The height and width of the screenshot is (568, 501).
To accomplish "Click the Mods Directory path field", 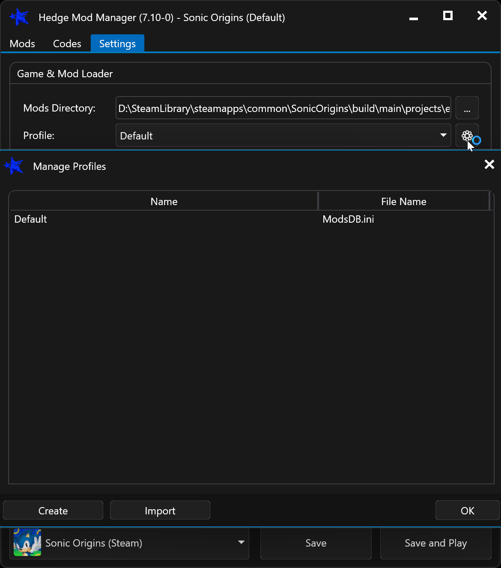I will [283, 108].
